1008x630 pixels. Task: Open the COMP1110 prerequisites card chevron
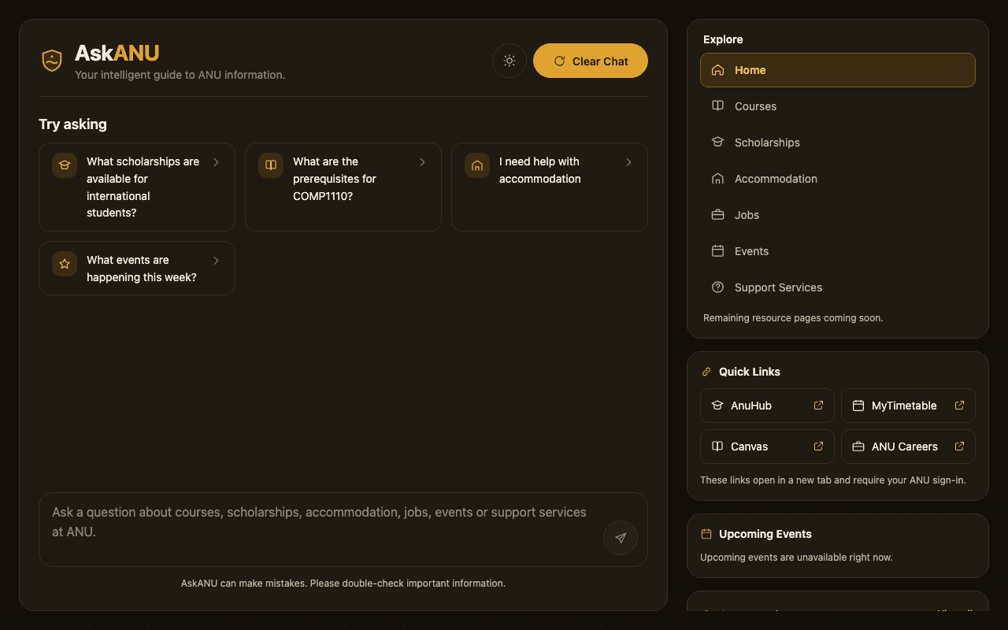422,162
